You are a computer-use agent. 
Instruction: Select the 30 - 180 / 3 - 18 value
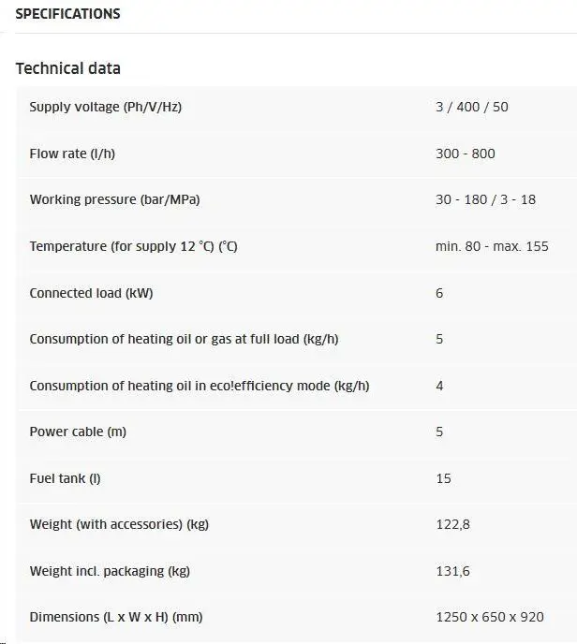tap(486, 199)
